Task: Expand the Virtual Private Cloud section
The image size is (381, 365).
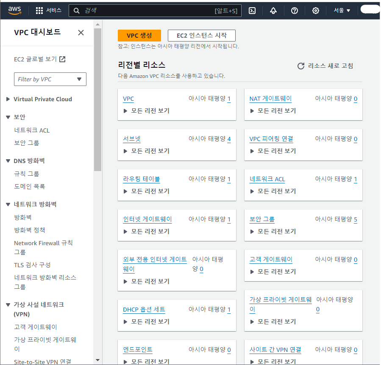Action: pos(8,99)
